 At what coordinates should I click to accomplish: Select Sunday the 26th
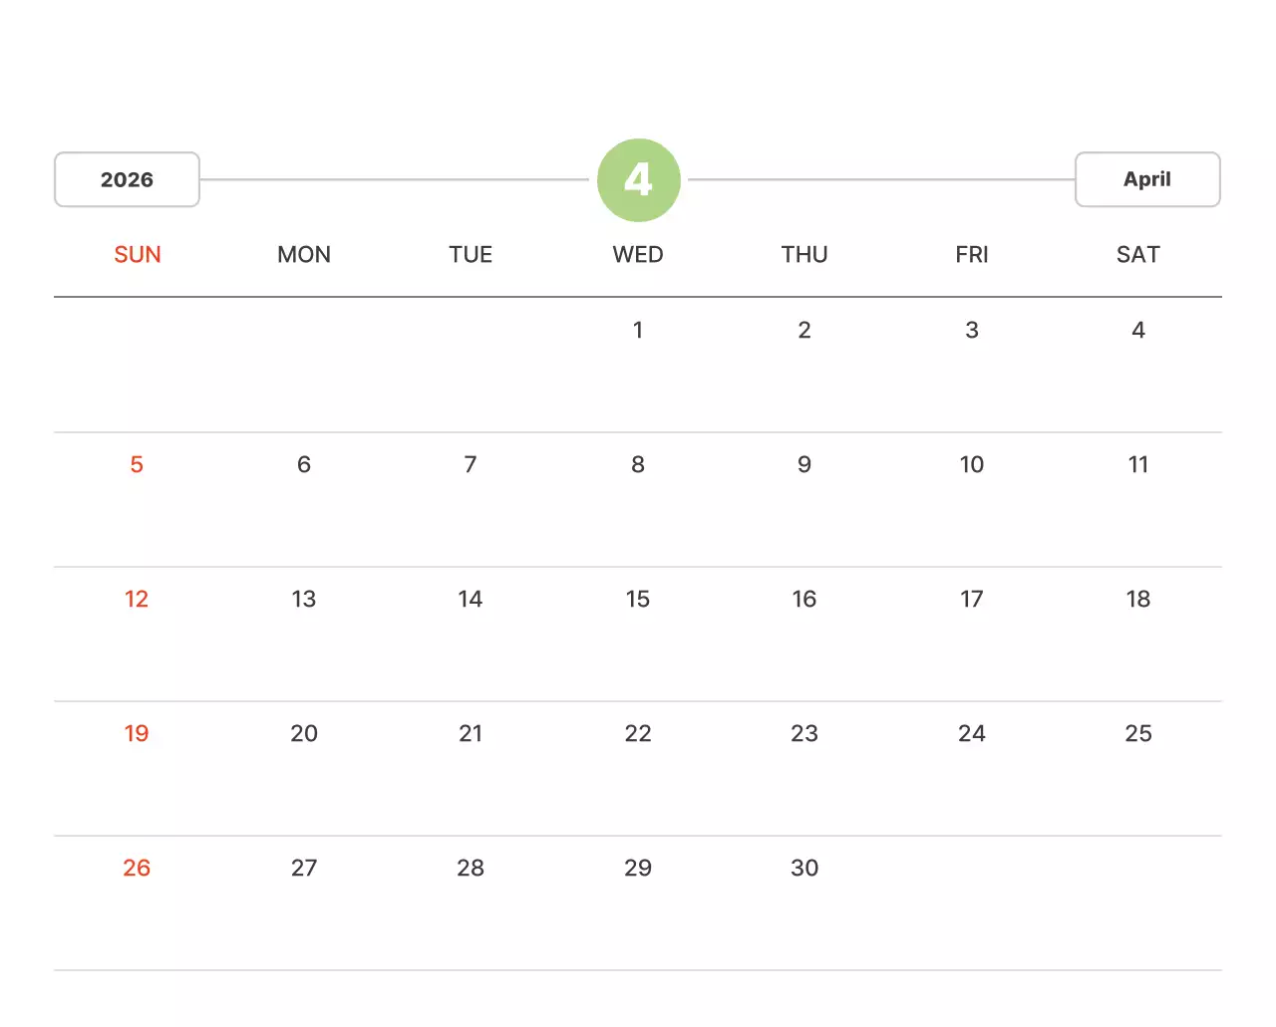137,869
